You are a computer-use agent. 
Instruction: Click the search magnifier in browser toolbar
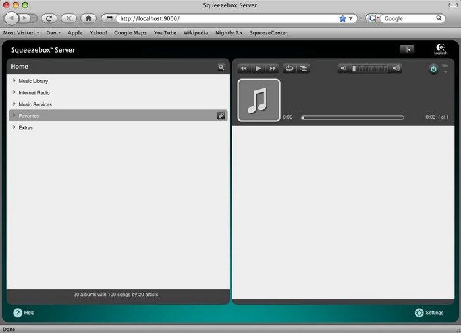coord(439,18)
